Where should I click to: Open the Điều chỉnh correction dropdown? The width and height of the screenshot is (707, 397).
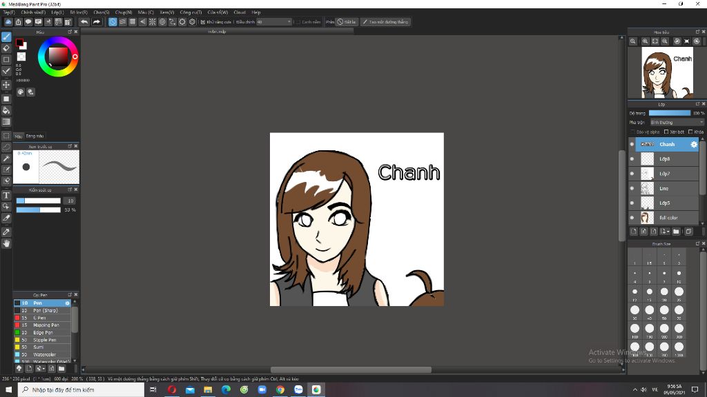coord(274,21)
